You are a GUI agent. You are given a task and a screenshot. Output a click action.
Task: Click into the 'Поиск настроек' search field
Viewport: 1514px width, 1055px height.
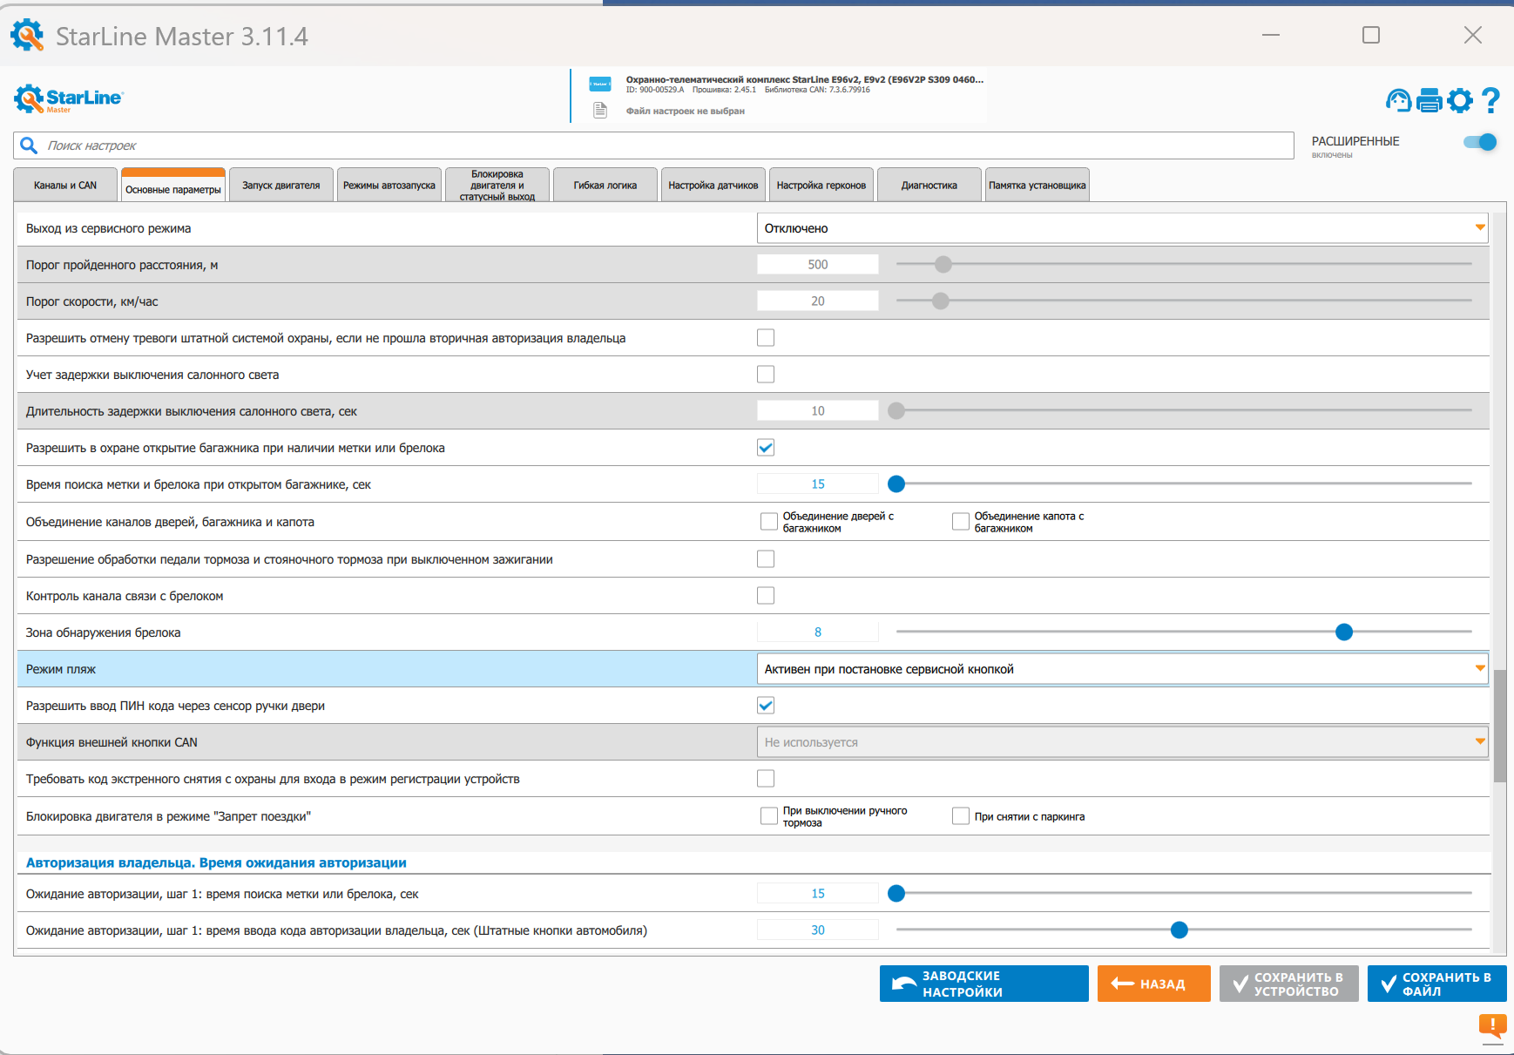[x=653, y=145]
